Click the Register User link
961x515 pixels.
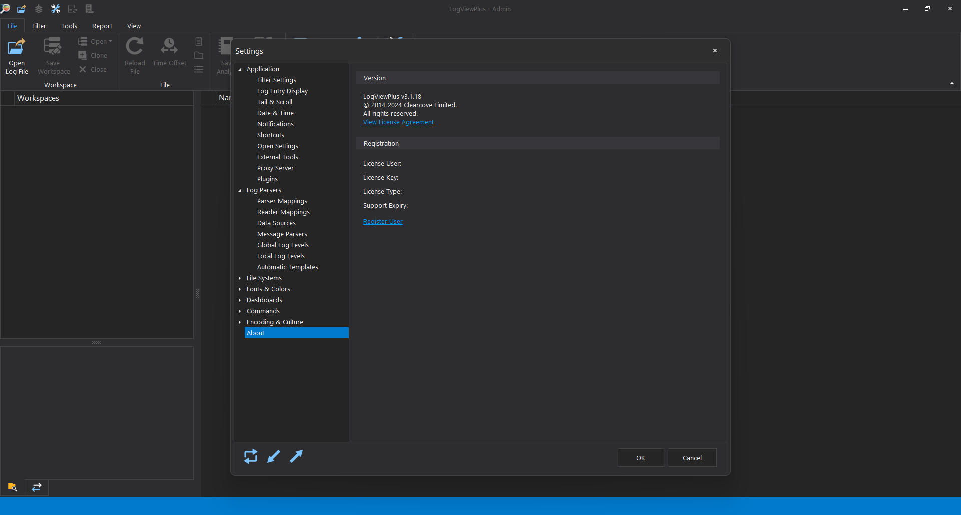coord(383,222)
